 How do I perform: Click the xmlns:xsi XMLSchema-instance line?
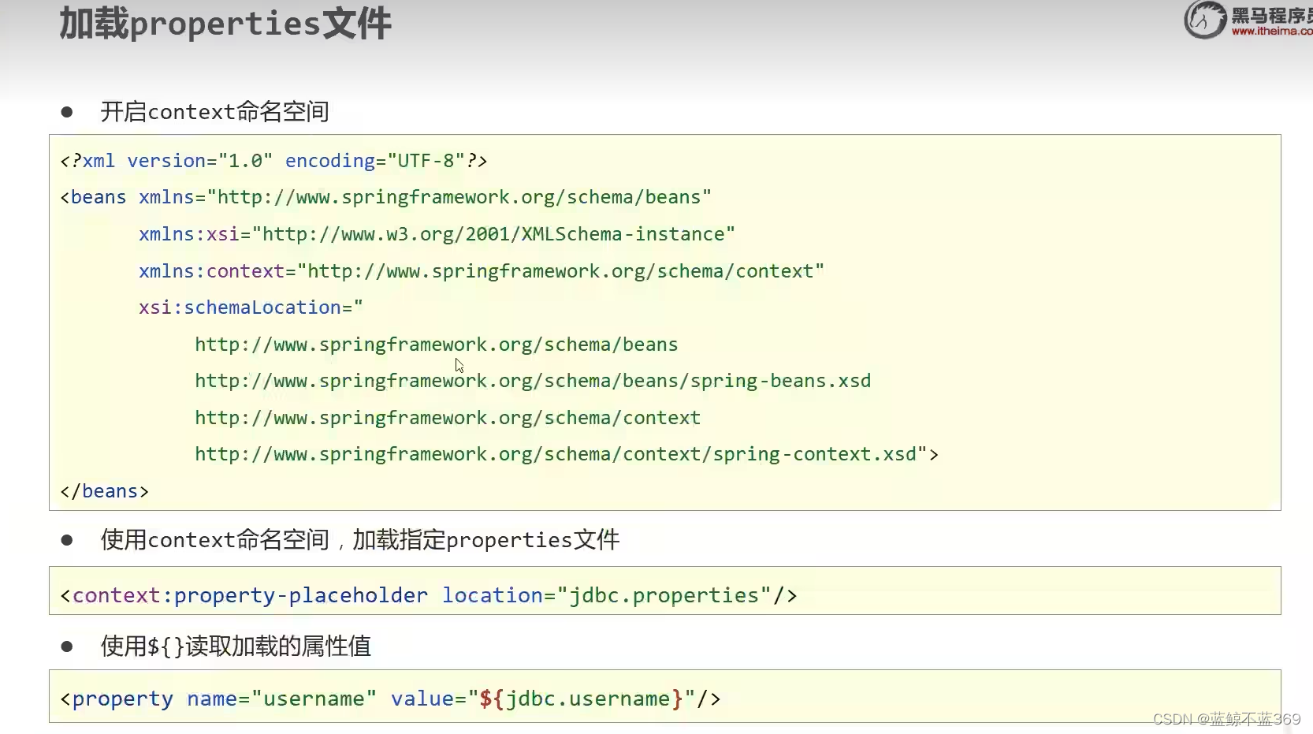(437, 234)
